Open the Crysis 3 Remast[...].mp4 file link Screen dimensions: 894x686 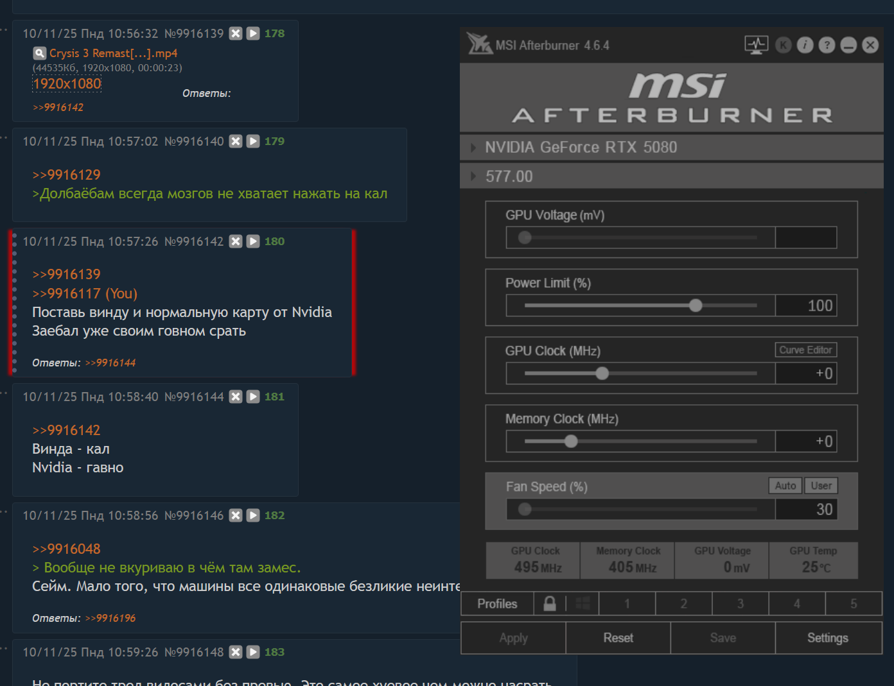click(114, 53)
